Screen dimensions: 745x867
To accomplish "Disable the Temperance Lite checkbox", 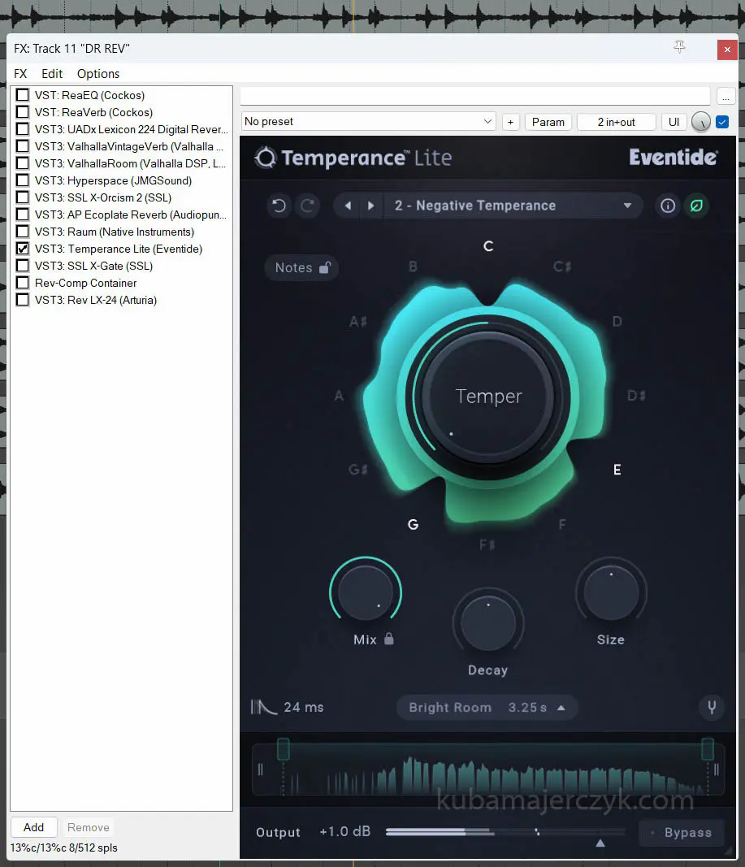I will (23, 249).
